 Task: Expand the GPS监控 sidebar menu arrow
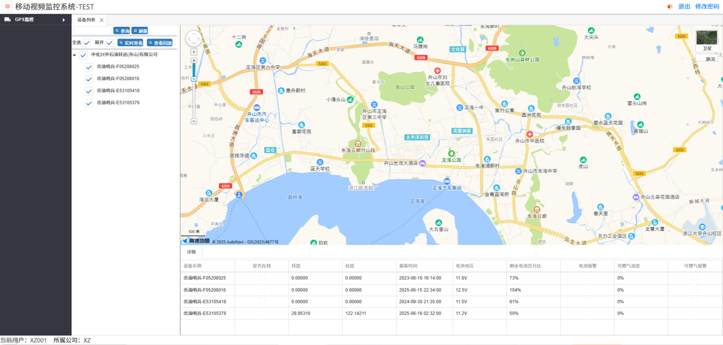tap(64, 20)
